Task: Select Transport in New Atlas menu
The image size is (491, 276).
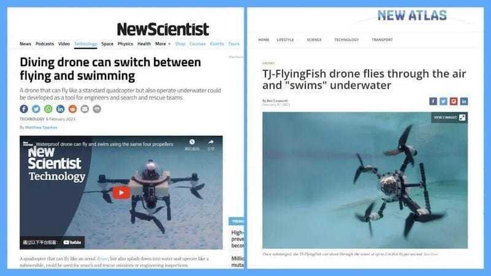Action: (x=382, y=40)
